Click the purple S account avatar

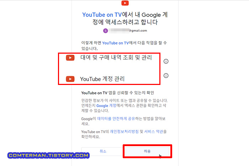tap(105, 31)
